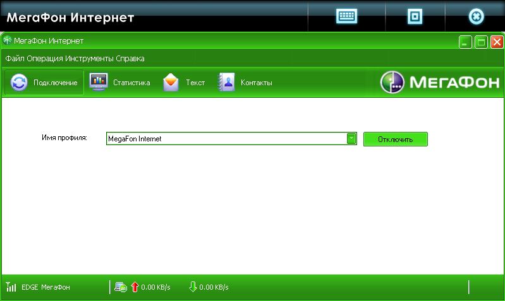Switch to the Статистика tab label
Screen dimensions: 505x301
click(131, 83)
